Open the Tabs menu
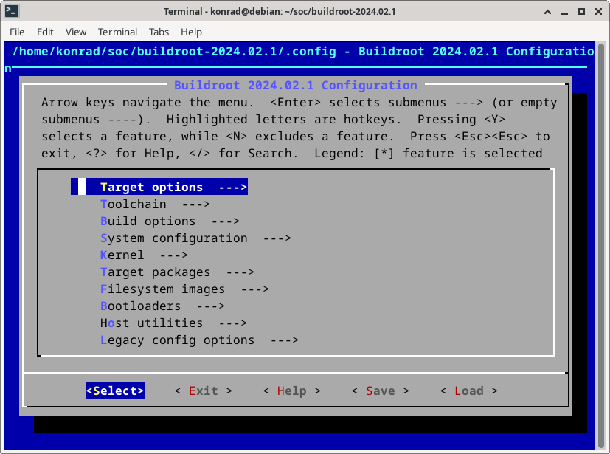Screen dimensions: 610x454 click(x=159, y=32)
